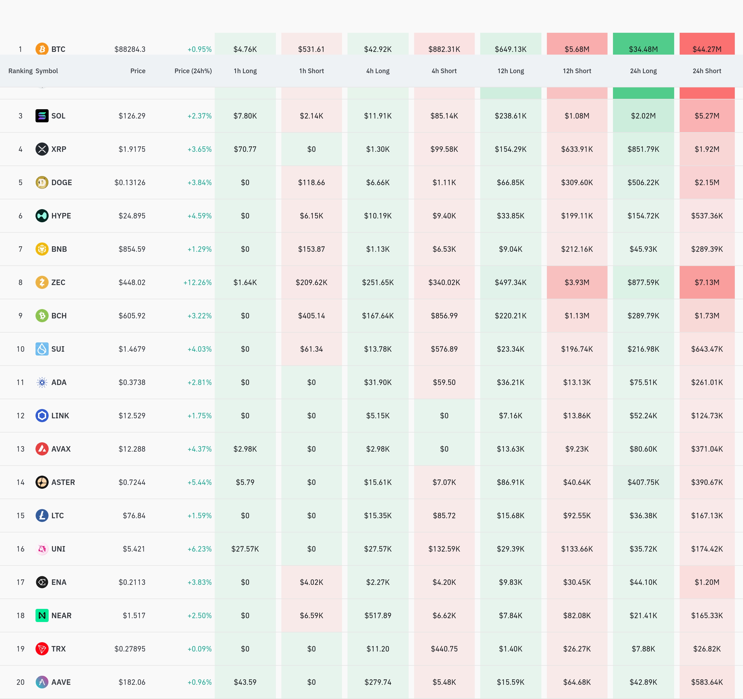Click the TRX coin icon
The width and height of the screenshot is (743, 699).
42,648
